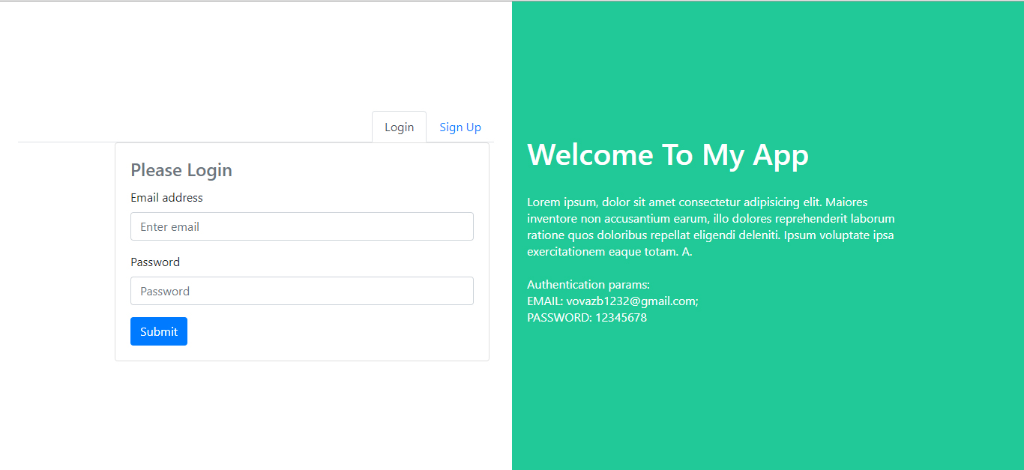The image size is (1024, 470).
Task: Select the 'Please Login' heading
Action: point(181,170)
